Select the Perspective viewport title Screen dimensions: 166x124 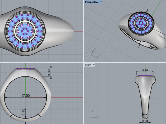[92, 2]
